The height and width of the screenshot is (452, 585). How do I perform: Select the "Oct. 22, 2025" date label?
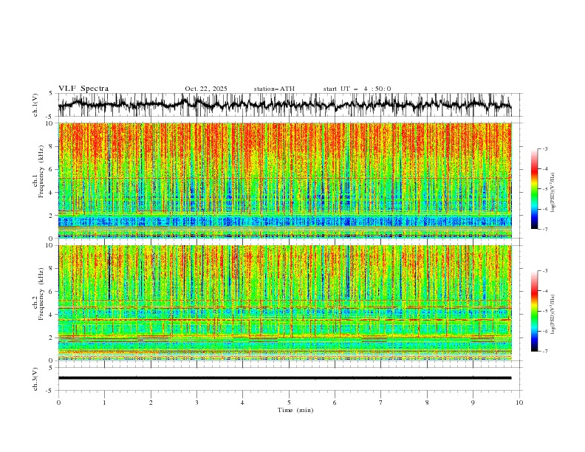click(206, 89)
